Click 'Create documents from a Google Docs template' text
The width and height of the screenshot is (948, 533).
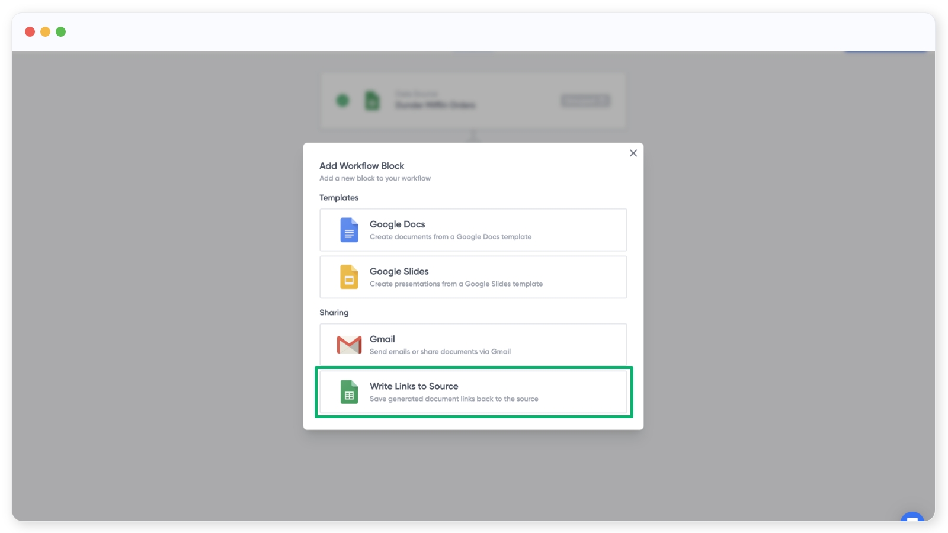[x=450, y=237]
